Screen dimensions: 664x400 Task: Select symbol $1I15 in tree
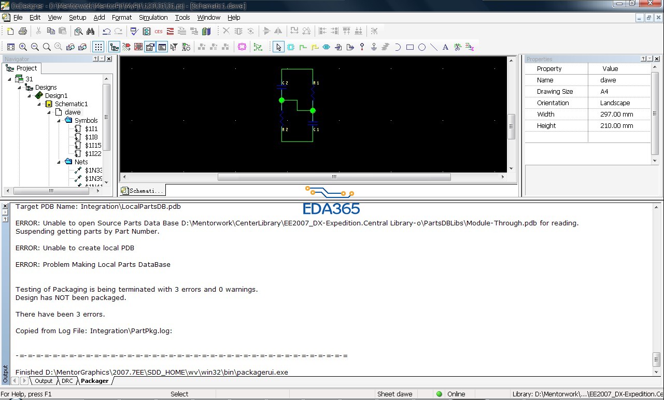pos(93,146)
